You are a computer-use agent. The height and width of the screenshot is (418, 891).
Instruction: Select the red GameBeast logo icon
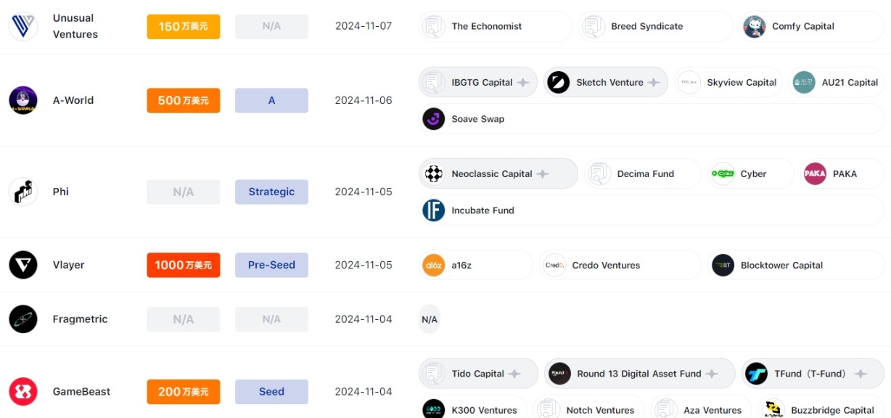coord(22,392)
